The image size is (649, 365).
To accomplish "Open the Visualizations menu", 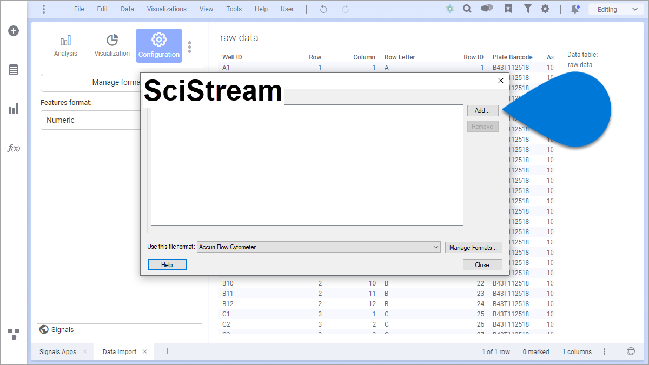I will (x=167, y=9).
